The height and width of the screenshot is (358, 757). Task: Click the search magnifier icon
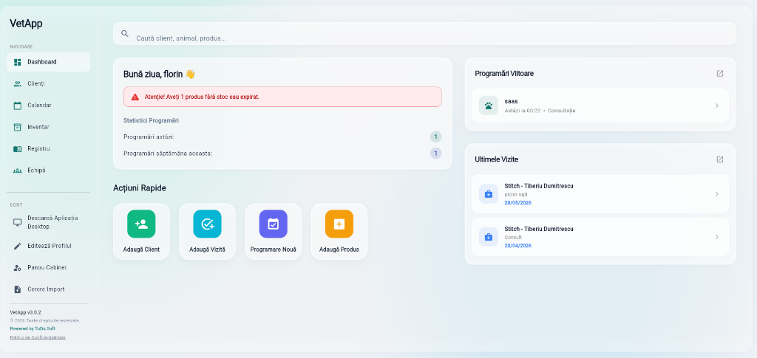(125, 34)
